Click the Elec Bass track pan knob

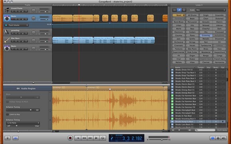click(34, 40)
